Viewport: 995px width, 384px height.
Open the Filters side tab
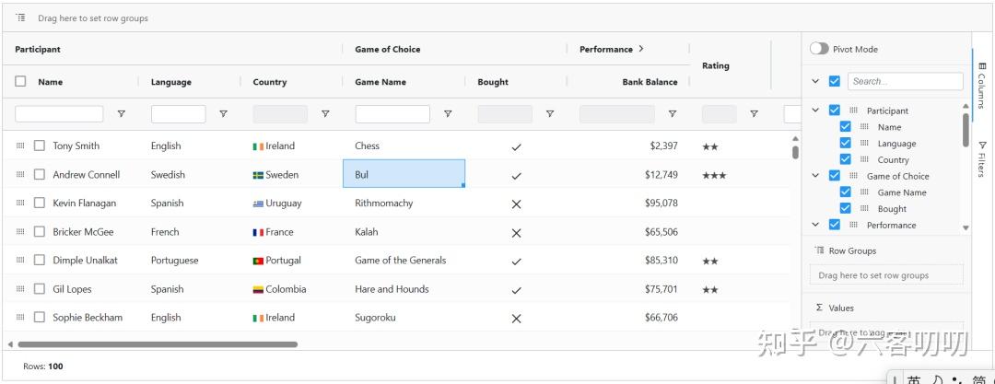point(982,159)
